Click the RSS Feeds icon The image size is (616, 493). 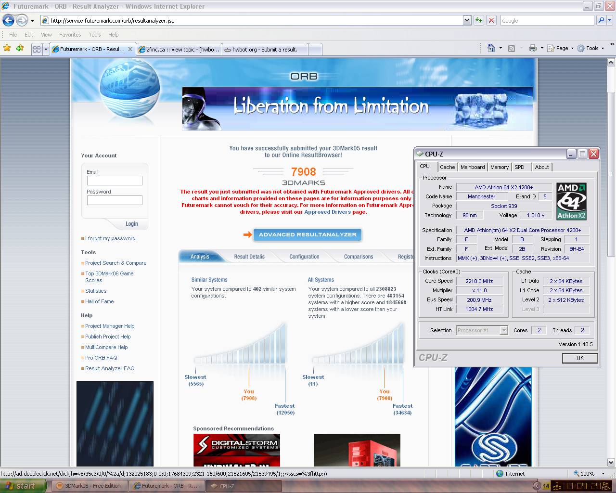[x=512, y=48]
